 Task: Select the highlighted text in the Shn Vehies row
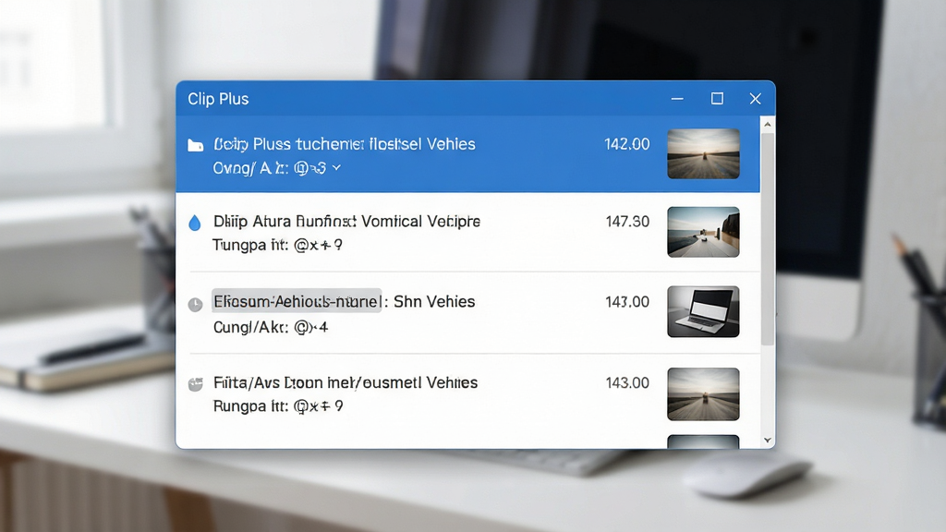[297, 301]
